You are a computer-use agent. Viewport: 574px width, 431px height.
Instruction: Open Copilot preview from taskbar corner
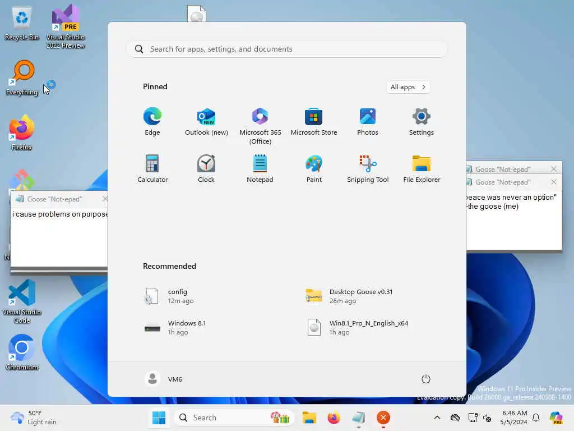556,418
